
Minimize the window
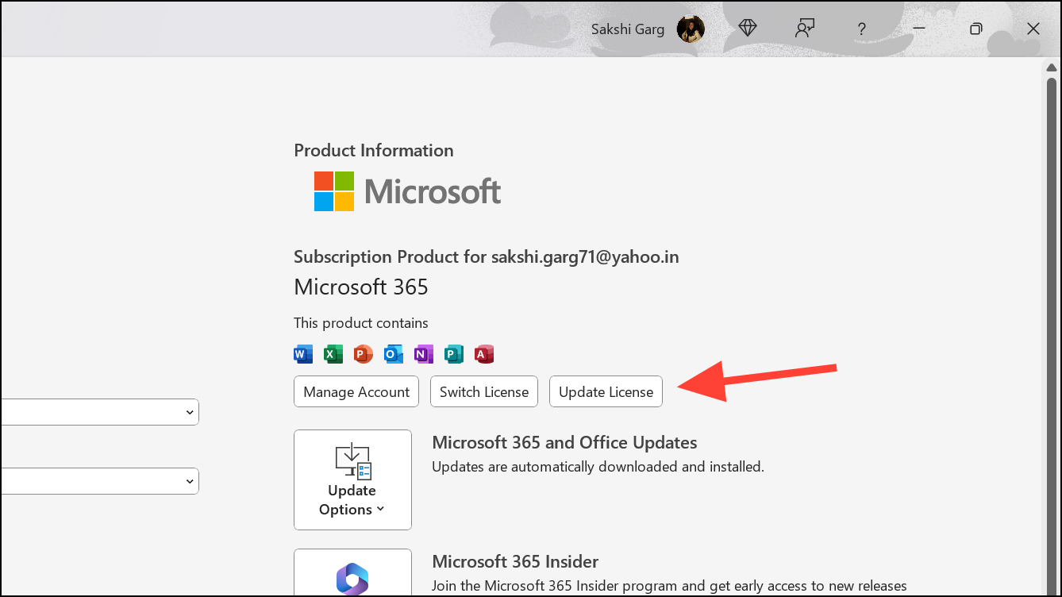920,29
